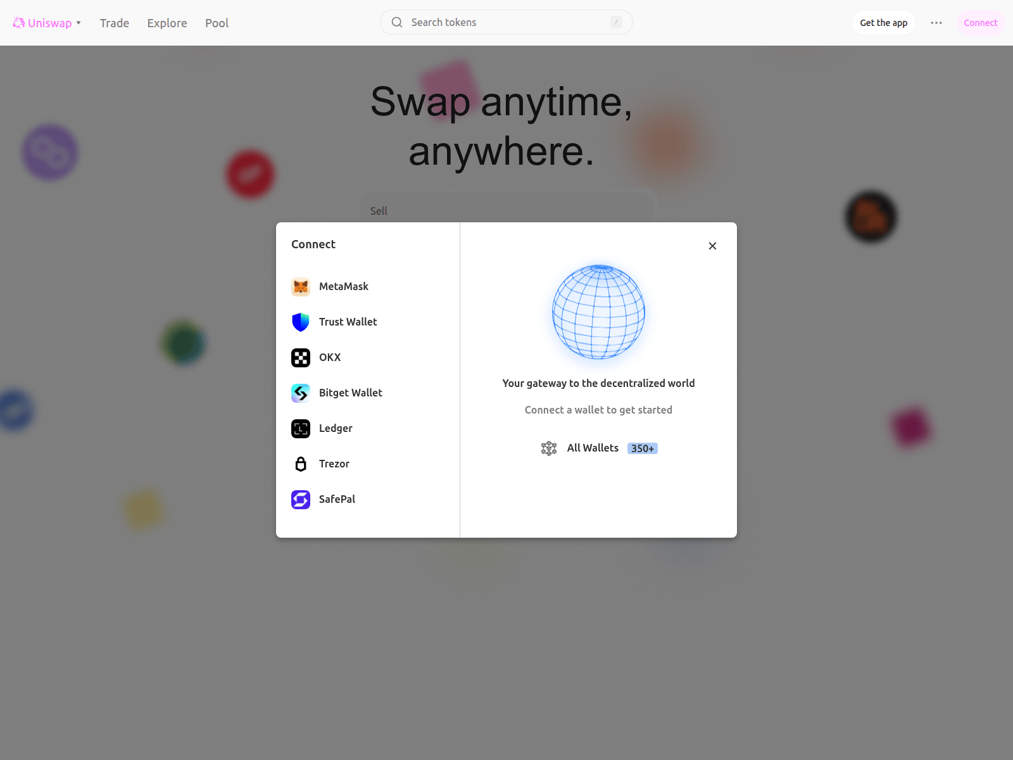Screen dimensions: 1013x760
Task: Click 'Connect a wallet to get started' text
Action: coord(598,410)
